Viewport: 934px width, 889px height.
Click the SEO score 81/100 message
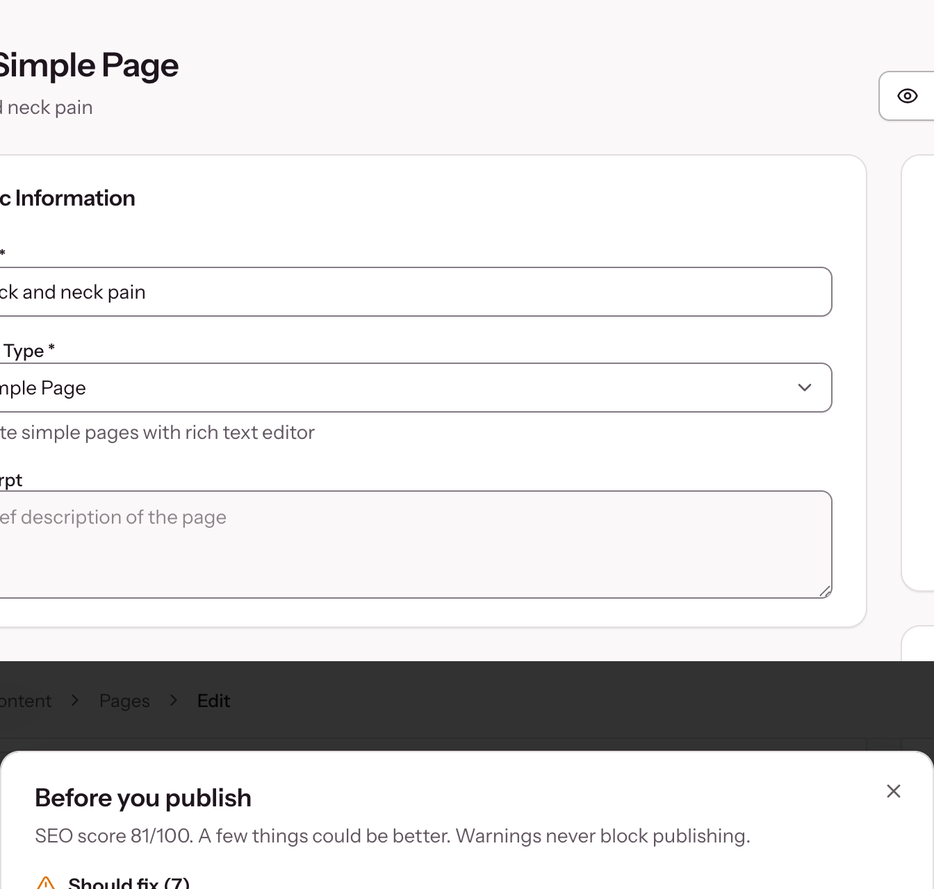[x=393, y=836]
